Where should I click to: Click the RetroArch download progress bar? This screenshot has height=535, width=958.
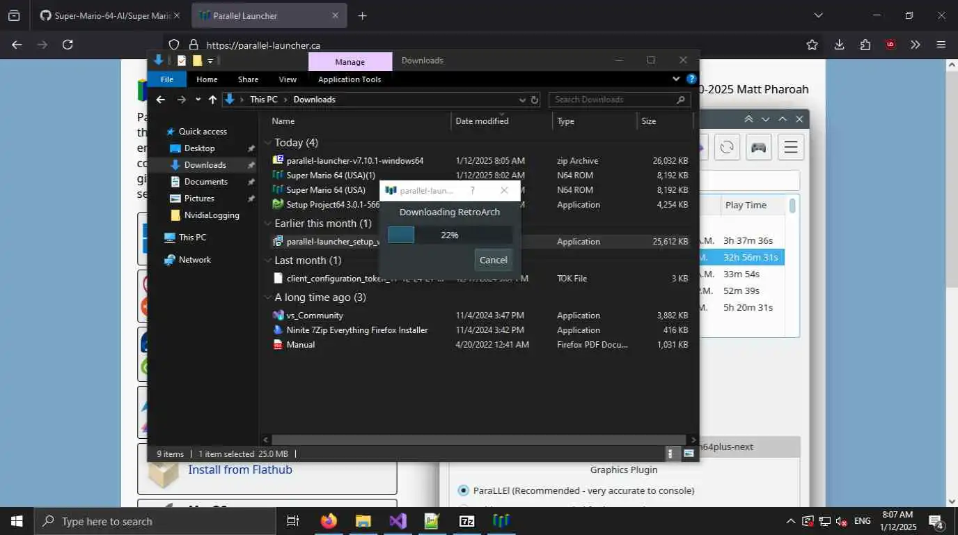click(x=450, y=235)
